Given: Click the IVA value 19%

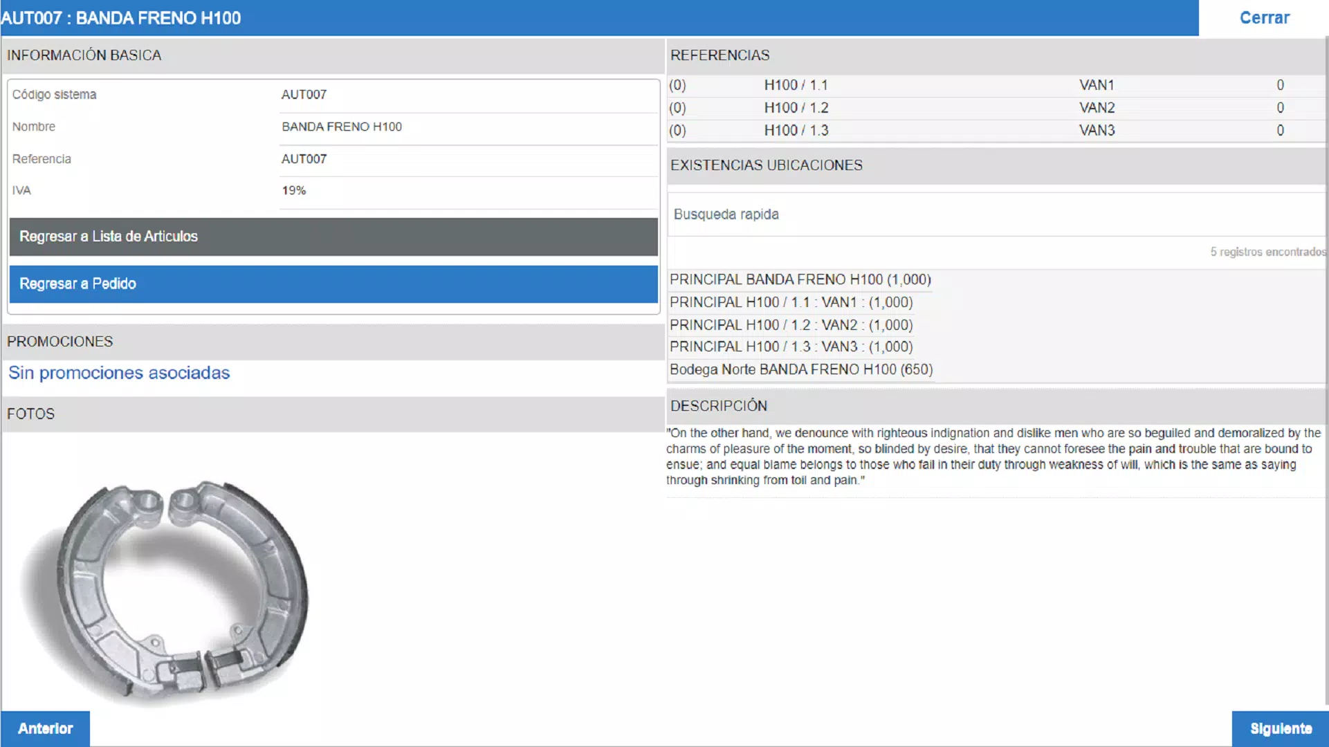Looking at the screenshot, I should (x=293, y=190).
